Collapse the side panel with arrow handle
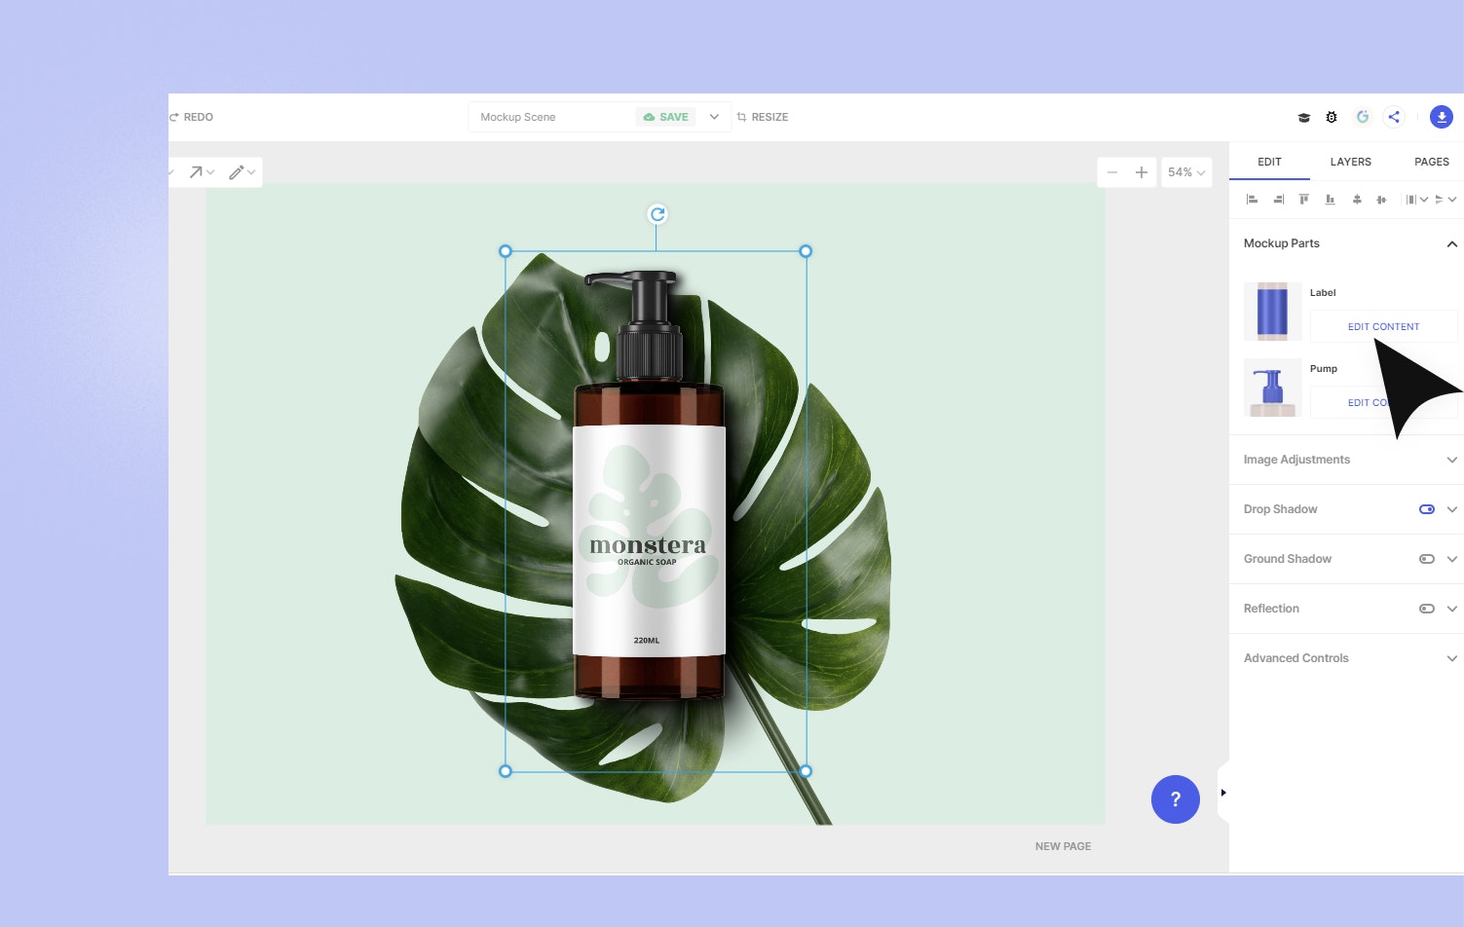 click(1223, 793)
